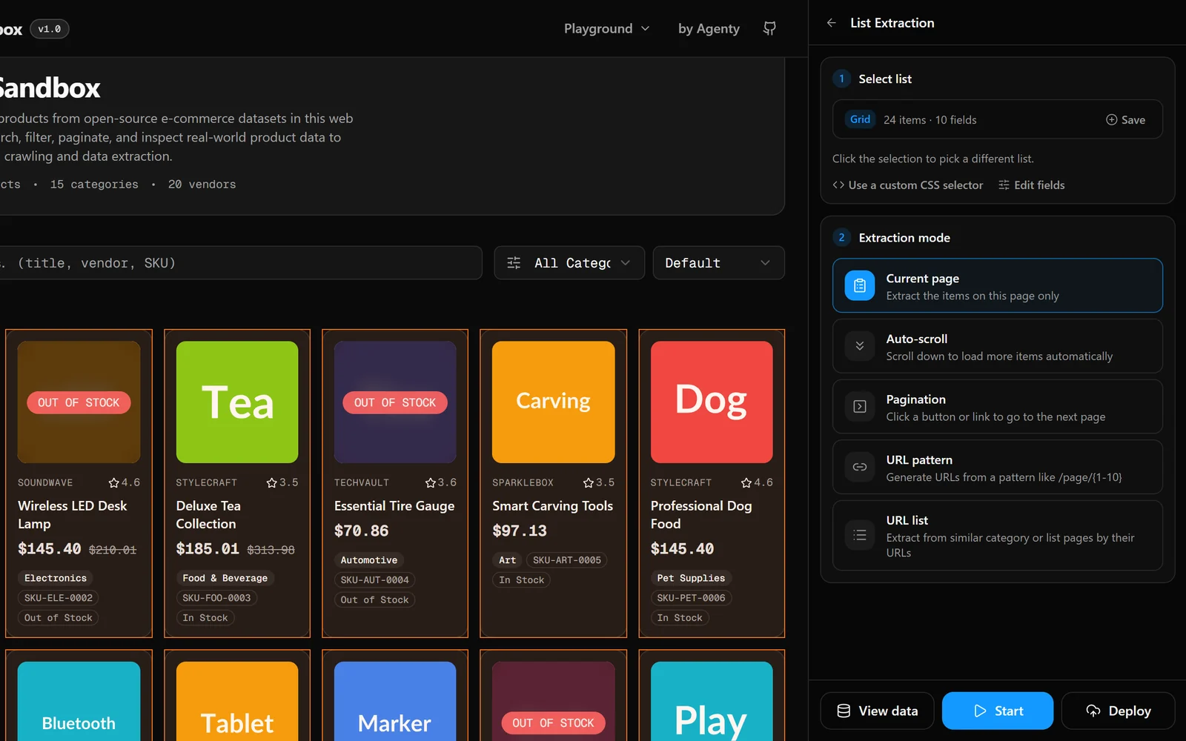Click the Smart Carving Tools title
The width and height of the screenshot is (1186, 741).
click(x=553, y=506)
